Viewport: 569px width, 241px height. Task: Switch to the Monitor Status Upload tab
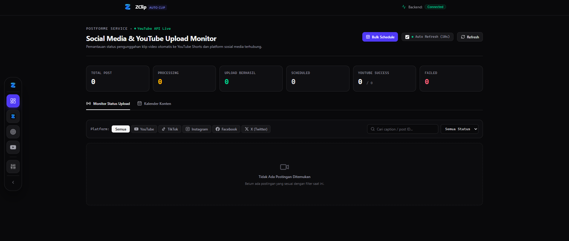coord(108,104)
